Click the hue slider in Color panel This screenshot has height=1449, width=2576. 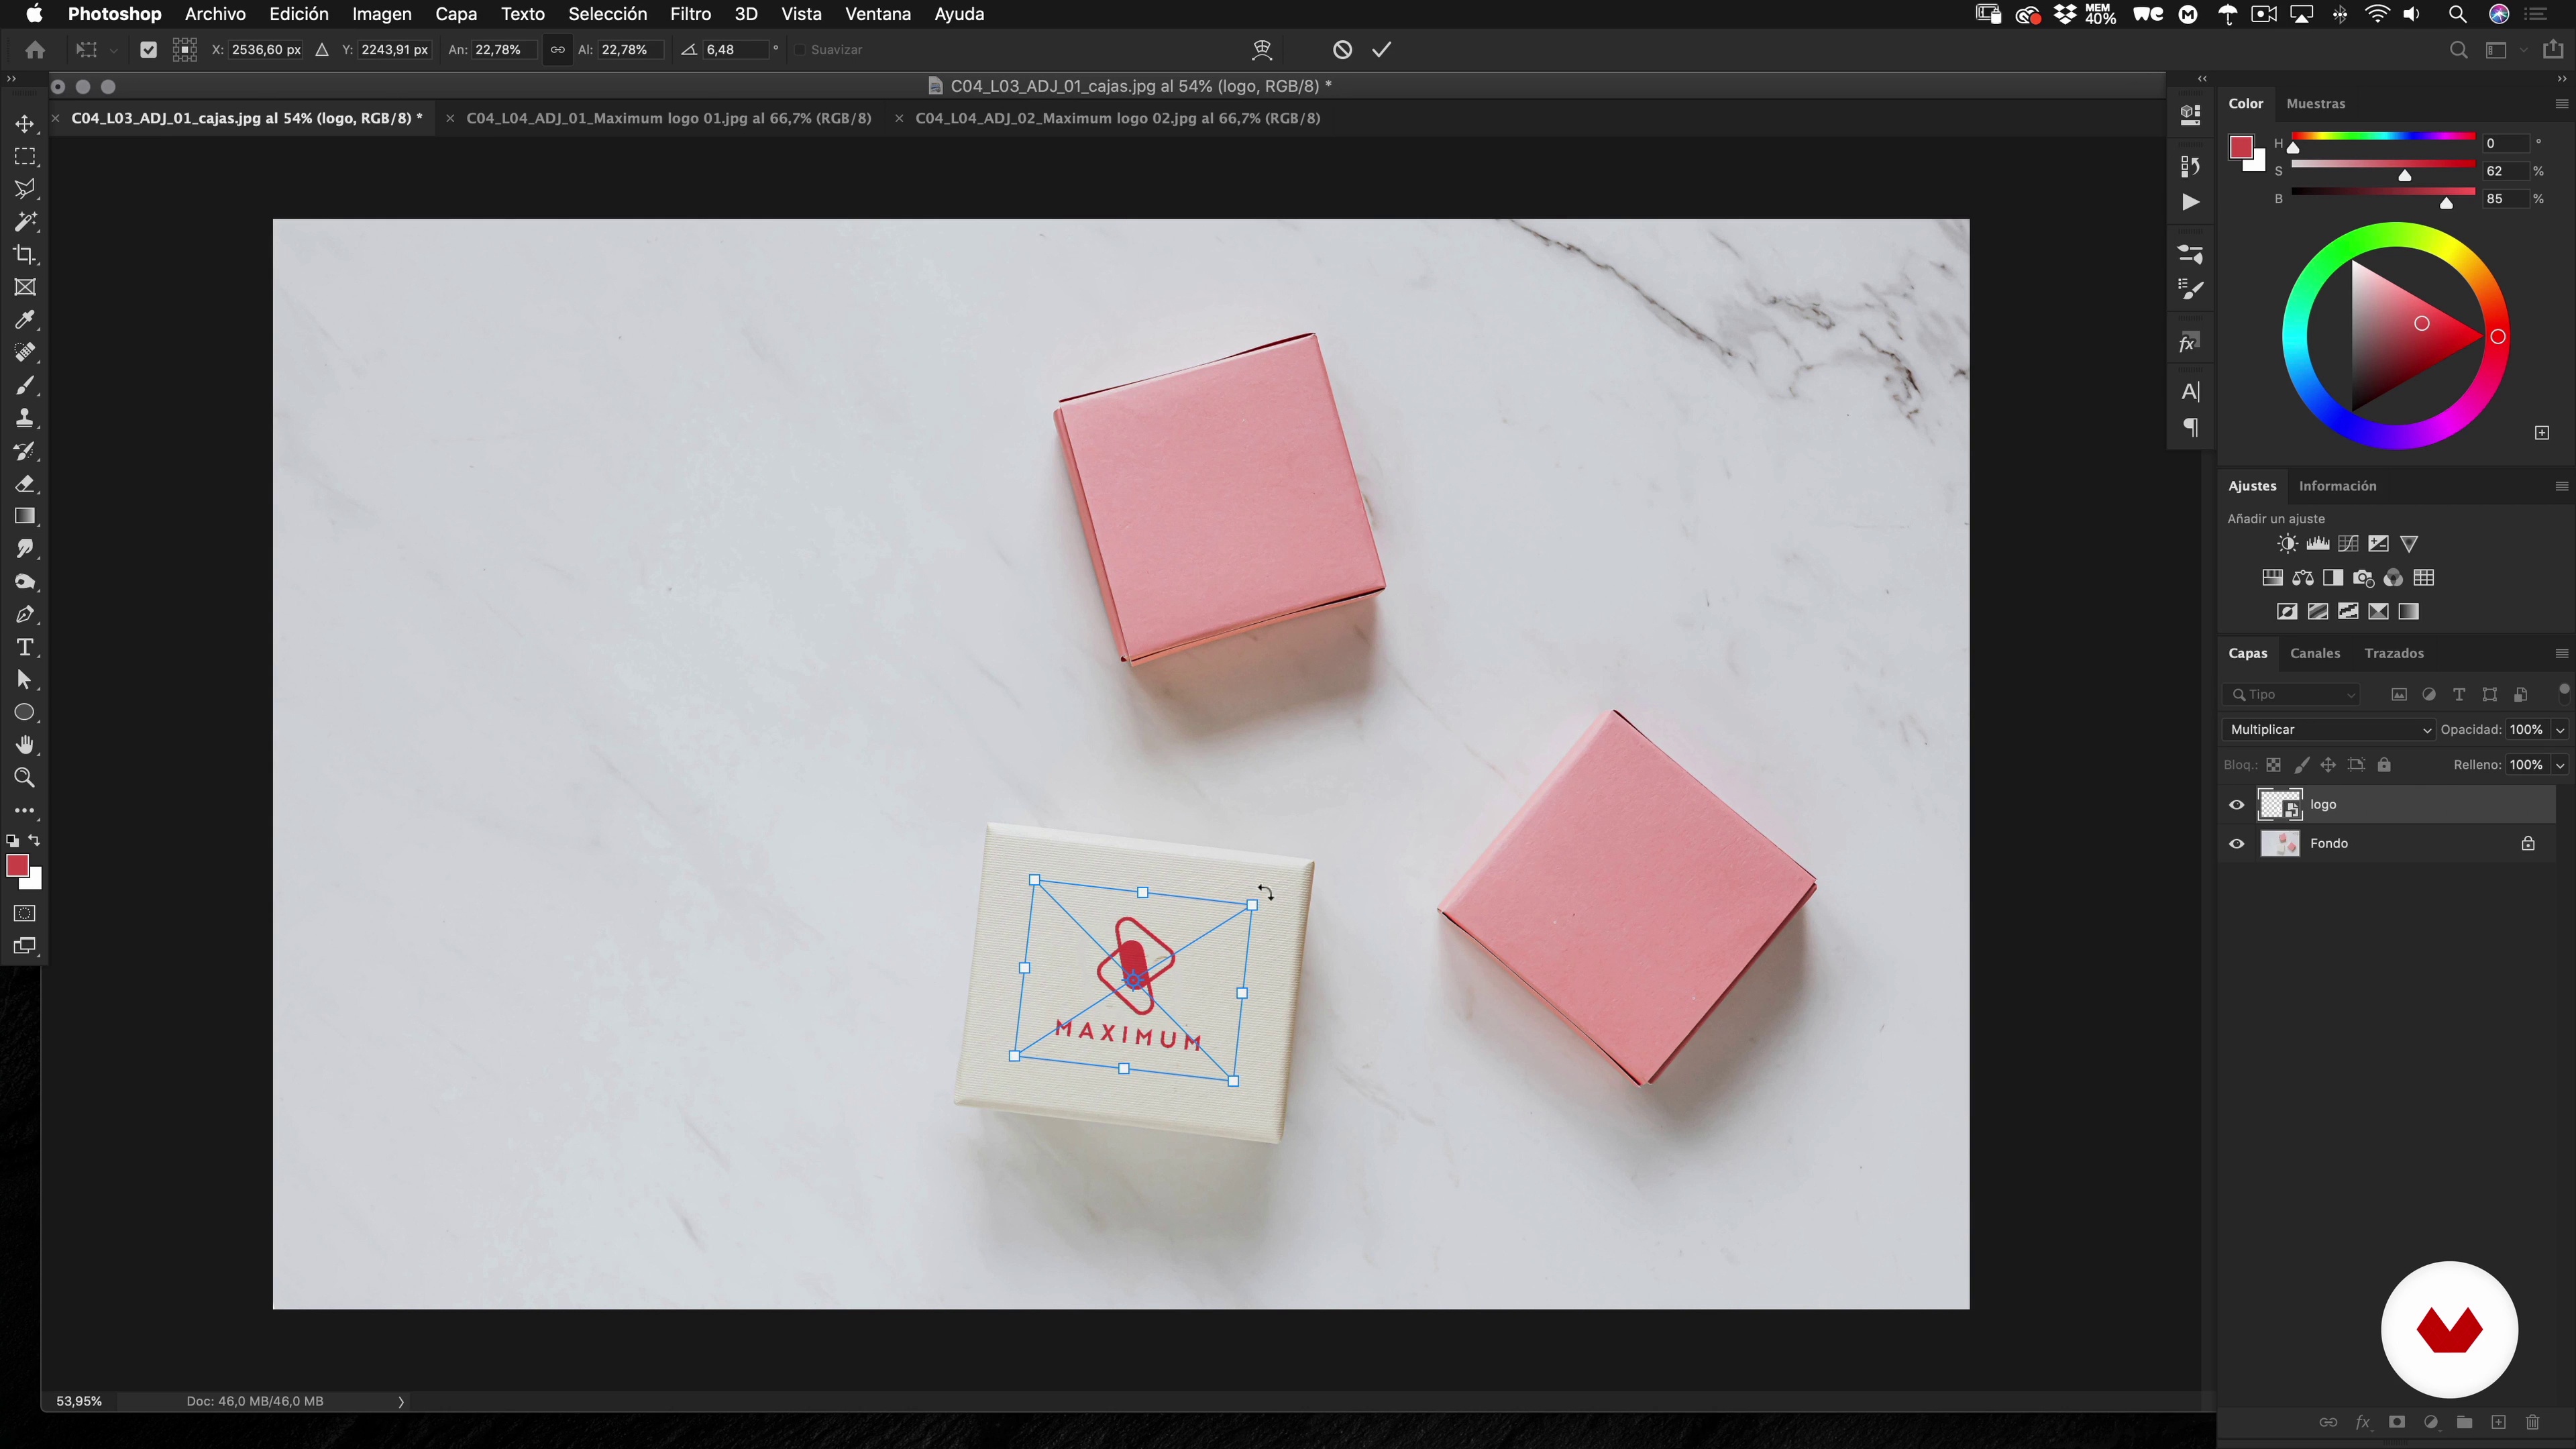(2382, 136)
